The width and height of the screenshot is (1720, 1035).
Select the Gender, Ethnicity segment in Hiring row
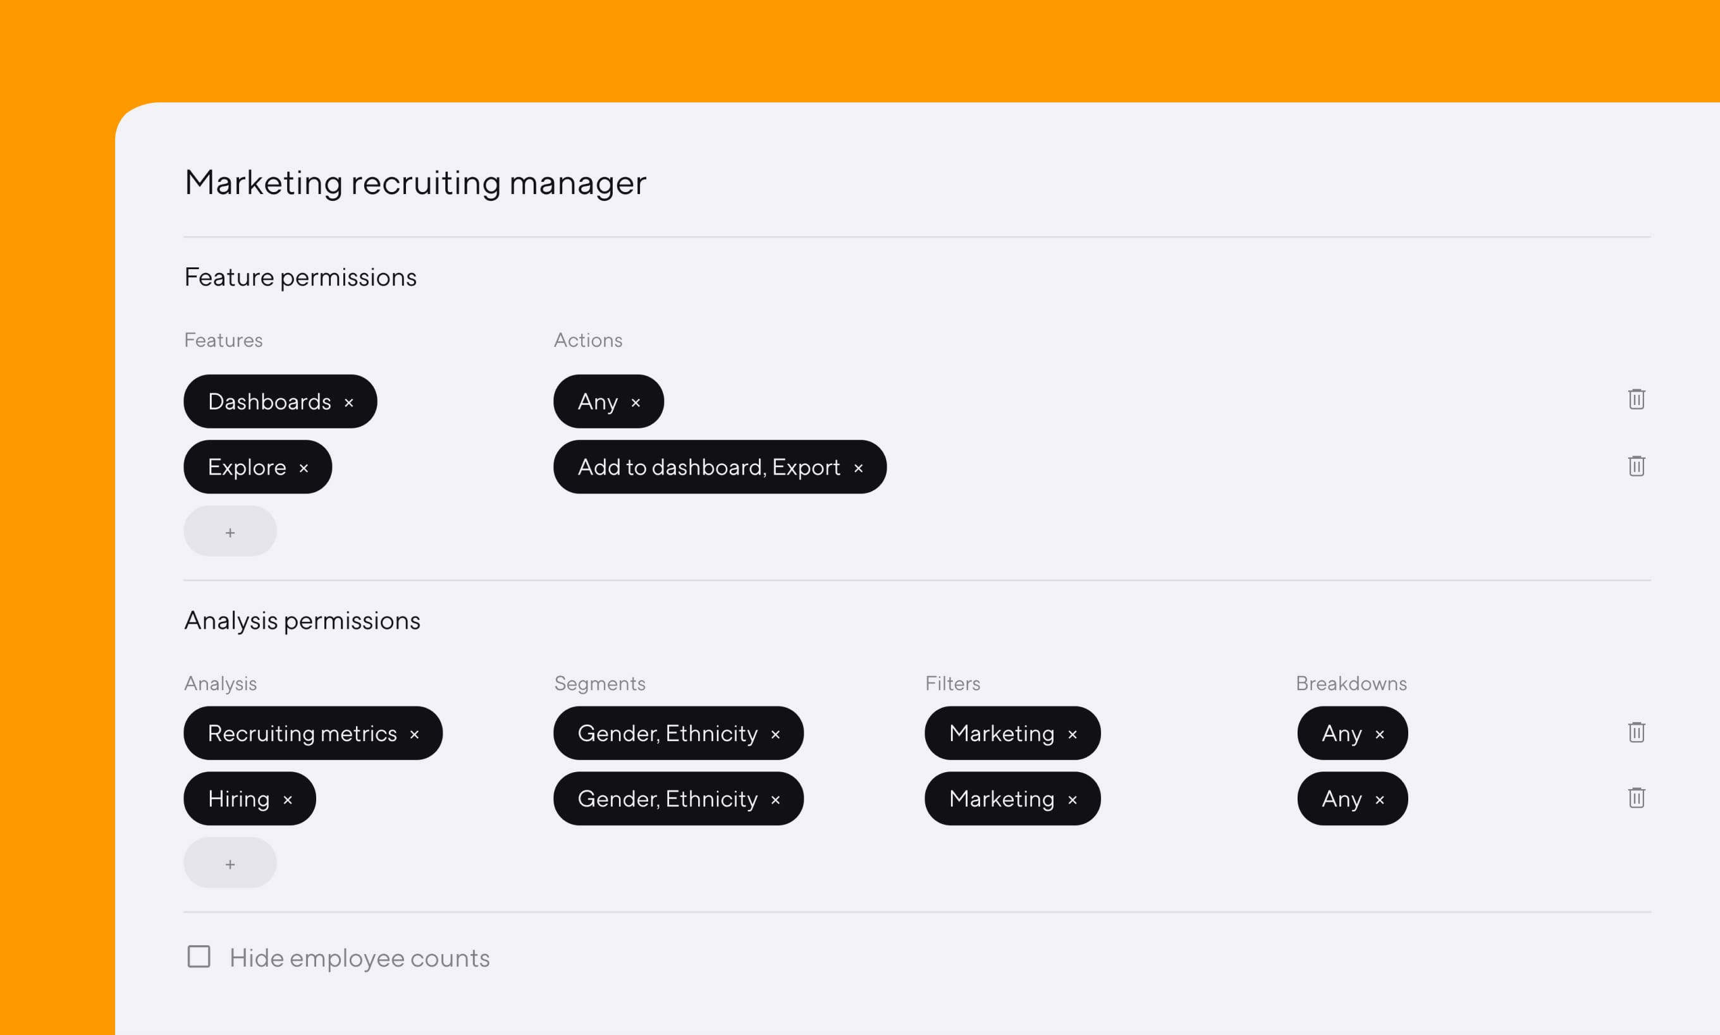pos(667,799)
